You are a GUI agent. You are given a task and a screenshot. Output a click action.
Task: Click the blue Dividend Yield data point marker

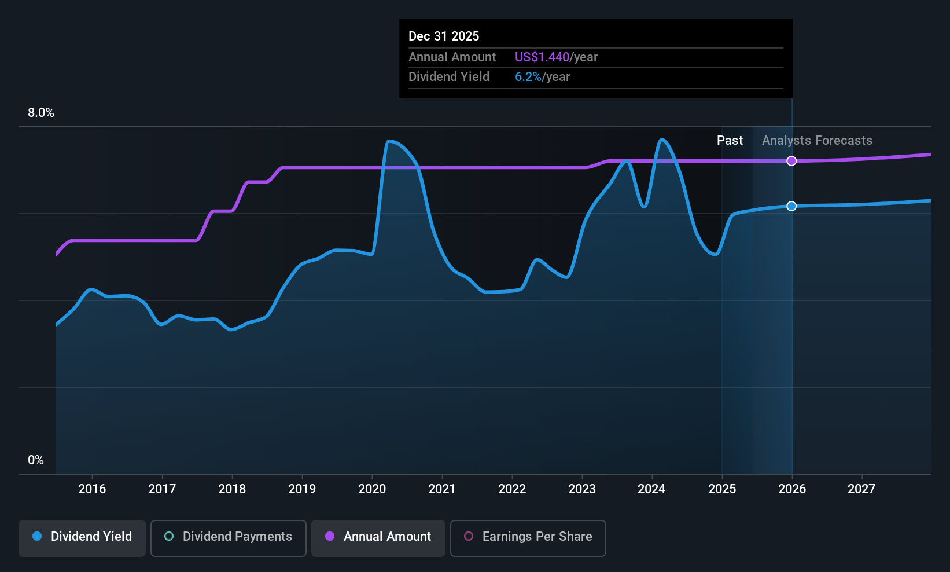[x=791, y=206]
